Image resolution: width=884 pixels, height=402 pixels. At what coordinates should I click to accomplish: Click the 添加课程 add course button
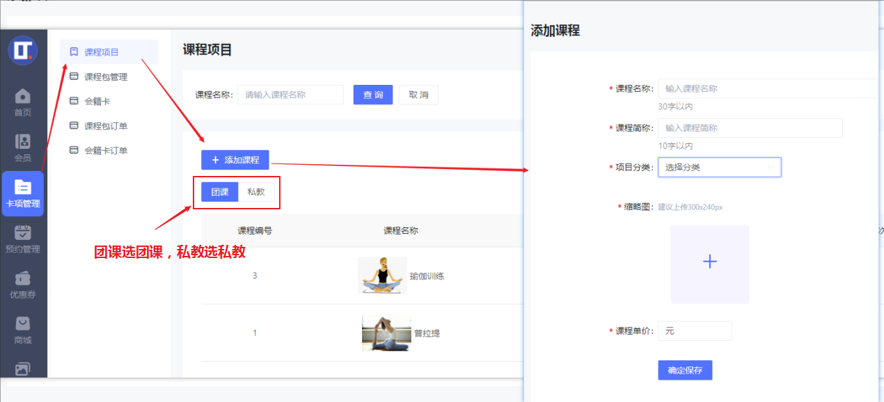pyautogui.click(x=235, y=159)
